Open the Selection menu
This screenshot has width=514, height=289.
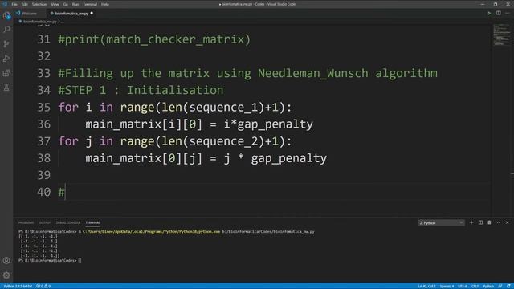[39, 4]
